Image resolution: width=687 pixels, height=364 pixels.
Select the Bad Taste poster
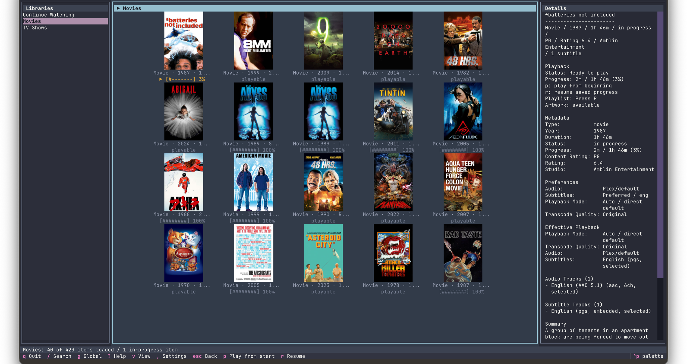tap(463, 253)
